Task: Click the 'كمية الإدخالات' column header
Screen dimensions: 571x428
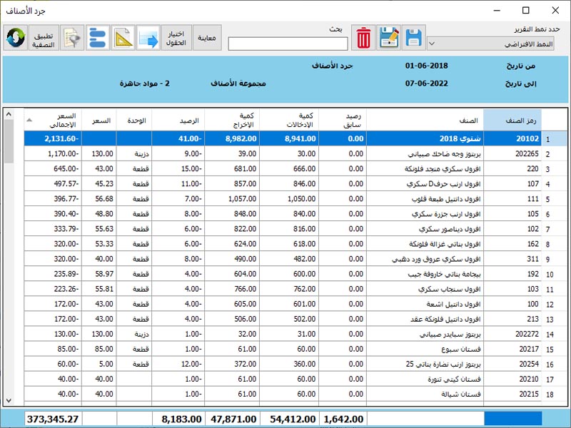Action: [x=289, y=121]
